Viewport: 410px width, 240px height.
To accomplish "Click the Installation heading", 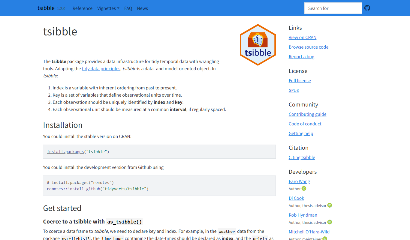I will (63, 125).
